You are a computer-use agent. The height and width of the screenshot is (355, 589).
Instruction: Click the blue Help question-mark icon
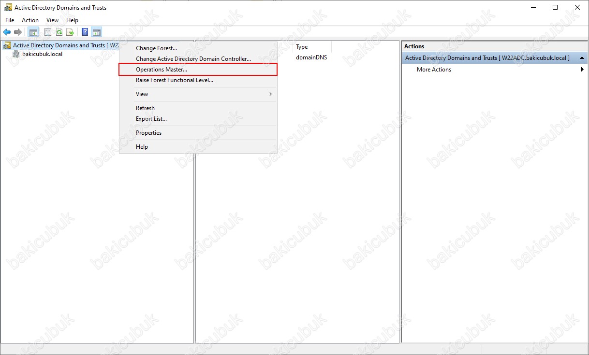coord(85,32)
